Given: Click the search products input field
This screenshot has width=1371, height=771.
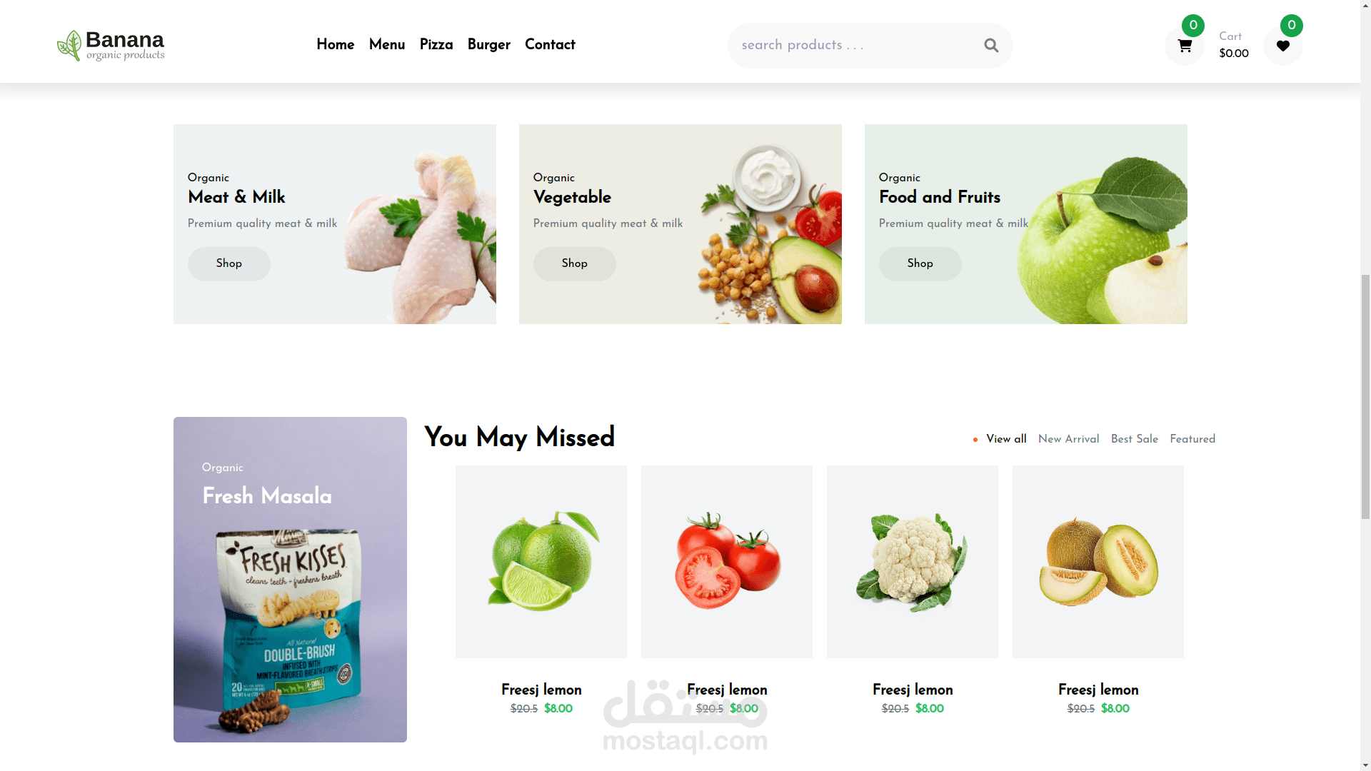Looking at the screenshot, I should pyautogui.click(x=853, y=46).
